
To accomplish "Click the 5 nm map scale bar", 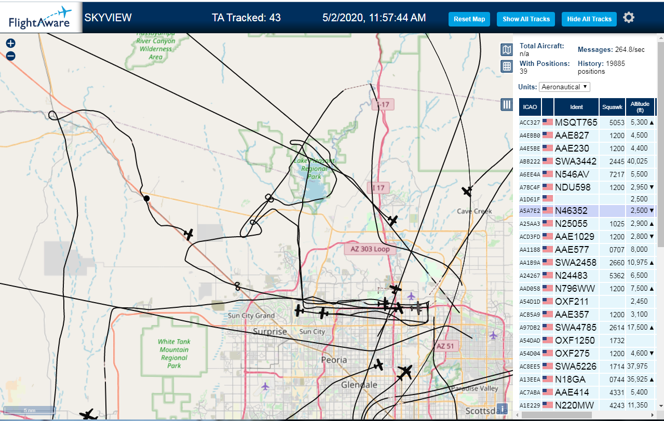I will (x=30, y=410).
